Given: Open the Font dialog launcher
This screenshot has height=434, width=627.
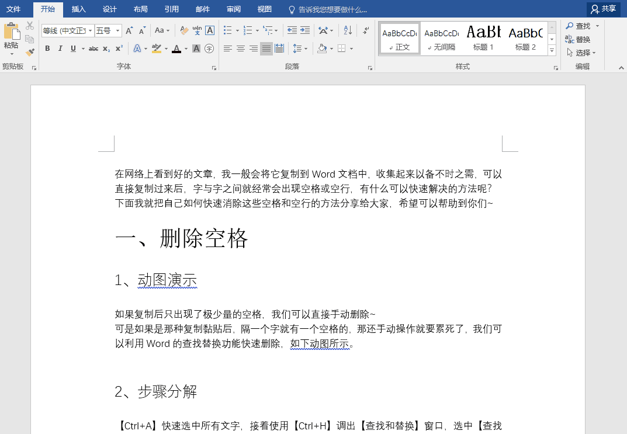Looking at the screenshot, I should tap(214, 68).
